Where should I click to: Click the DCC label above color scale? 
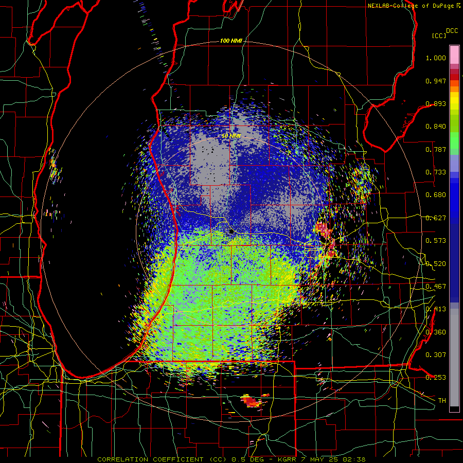pyautogui.click(x=452, y=31)
